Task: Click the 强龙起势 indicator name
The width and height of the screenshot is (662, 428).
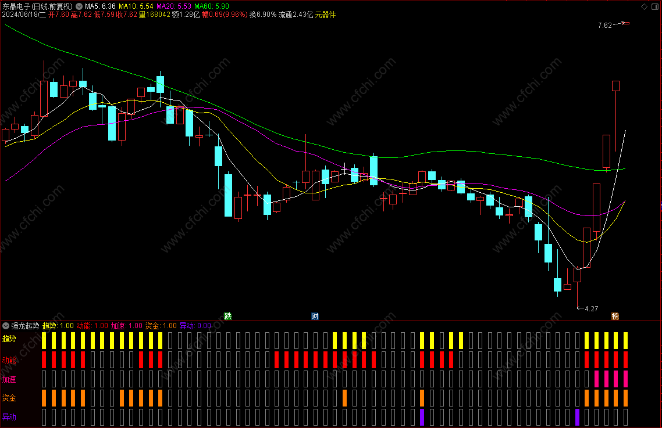Action: 25,326
